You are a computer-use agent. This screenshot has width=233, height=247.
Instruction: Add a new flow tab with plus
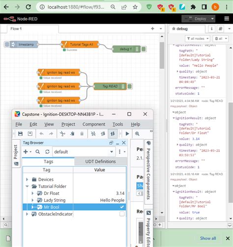[x=152, y=29]
